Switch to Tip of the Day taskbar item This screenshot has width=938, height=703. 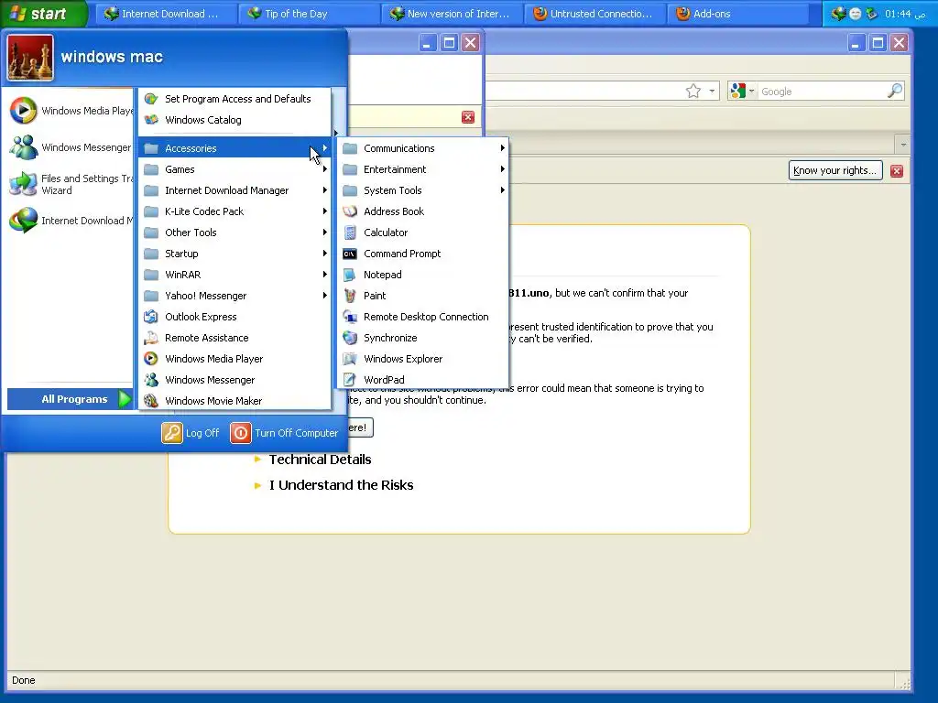click(308, 14)
